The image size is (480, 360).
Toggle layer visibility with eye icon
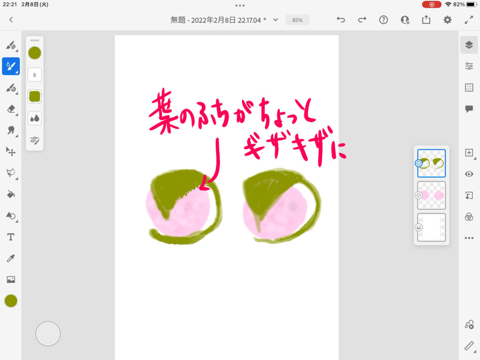[469, 174]
